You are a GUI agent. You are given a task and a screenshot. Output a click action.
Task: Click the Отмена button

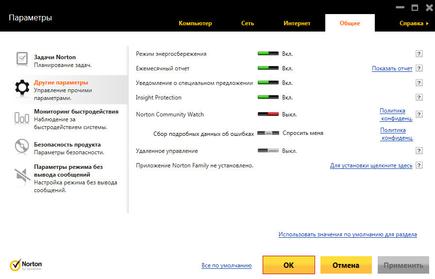click(x=346, y=265)
